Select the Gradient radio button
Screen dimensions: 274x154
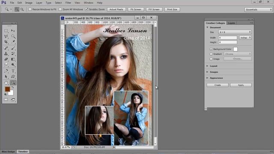[211, 54]
